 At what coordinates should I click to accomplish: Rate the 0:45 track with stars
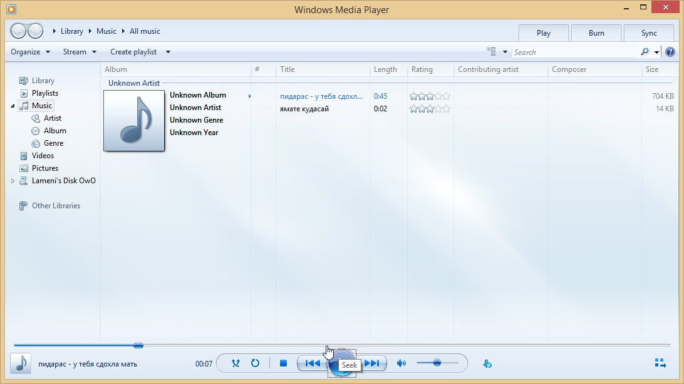(x=430, y=96)
